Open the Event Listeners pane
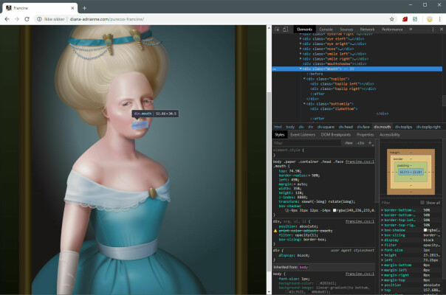The width and height of the screenshot is (446, 295). [x=303, y=135]
